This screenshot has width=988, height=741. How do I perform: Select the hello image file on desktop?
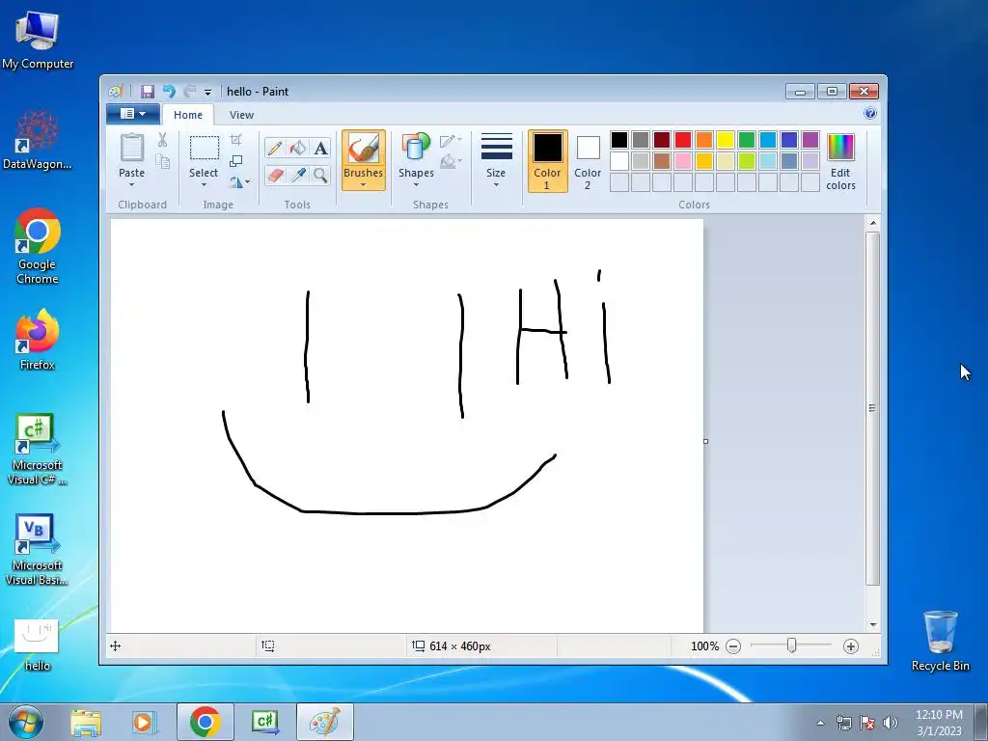tap(38, 645)
